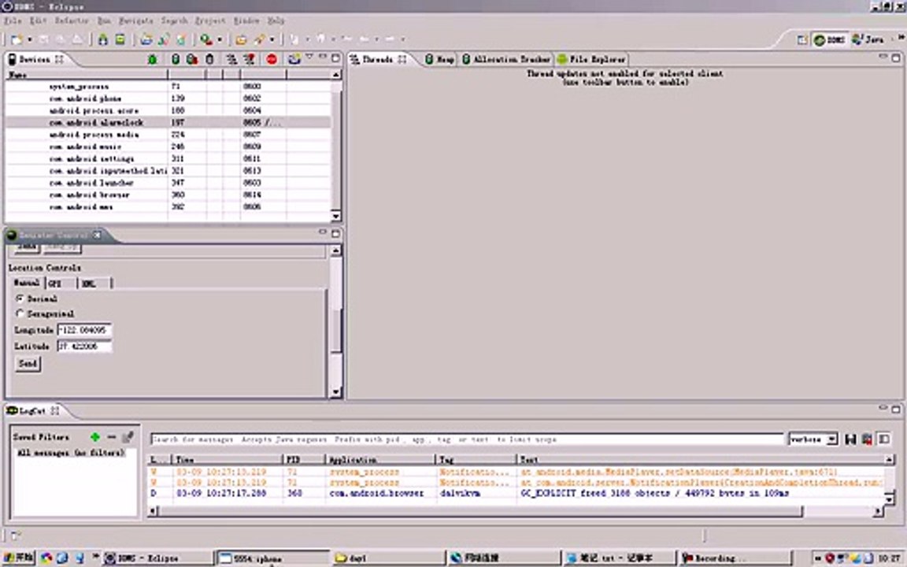Click the Update Heap icon in Devices toolbar

click(x=176, y=59)
